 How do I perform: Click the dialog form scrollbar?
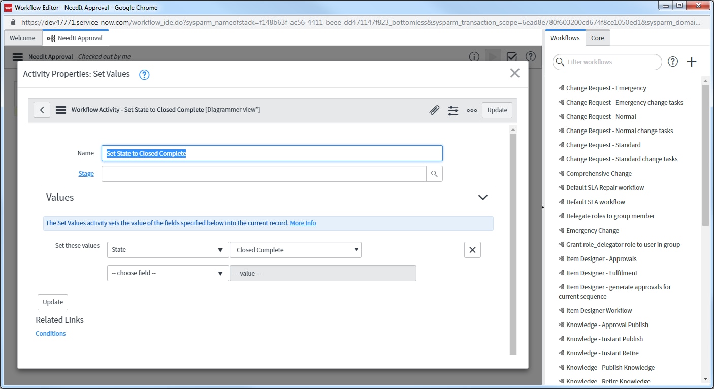pos(513,244)
